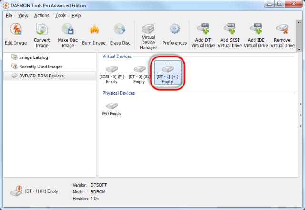This screenshot has width=305, height=210.
Task: Select the physical (E:) Empty drive
Action: click(x=112, y=109)
